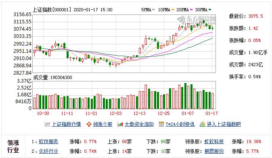Click the 进入上证指数吧 people icon
This screenshot has width=272, height=158.
pyautogui.click(x=203, y=124)
